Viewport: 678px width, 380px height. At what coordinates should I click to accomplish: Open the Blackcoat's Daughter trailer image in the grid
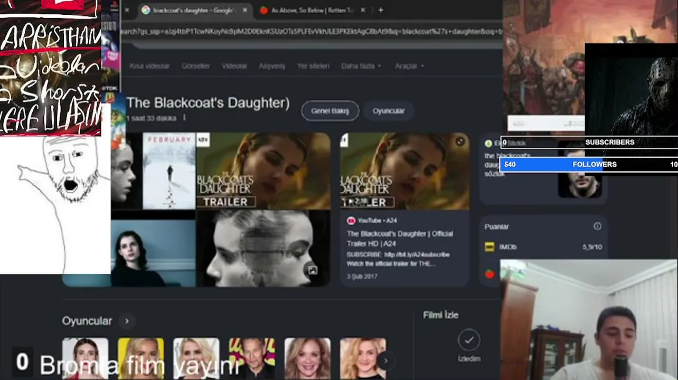[x=263, y=171]
